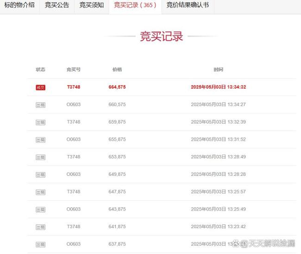The width and height of the screenshot is (301, 254).
Task: Click the 价格 column header
Action: pyautogui.click(x=117, y=69)
